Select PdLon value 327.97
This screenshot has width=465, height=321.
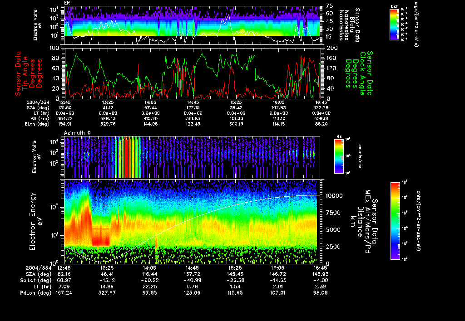pyautogui.click(x=107, y=293)
